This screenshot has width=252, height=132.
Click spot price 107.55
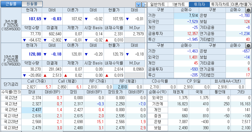pos(118,19)
